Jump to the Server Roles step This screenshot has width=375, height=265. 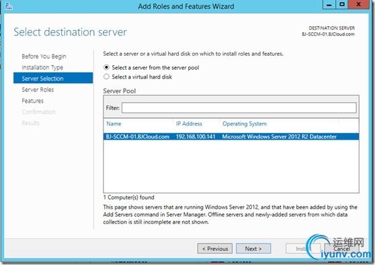coord(38,90)
